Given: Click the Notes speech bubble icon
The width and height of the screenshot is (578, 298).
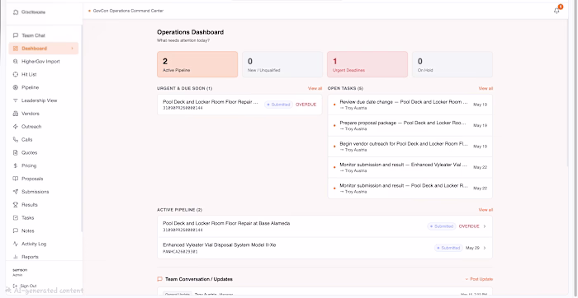Looking at the screenshot, I should click(16, 230).
